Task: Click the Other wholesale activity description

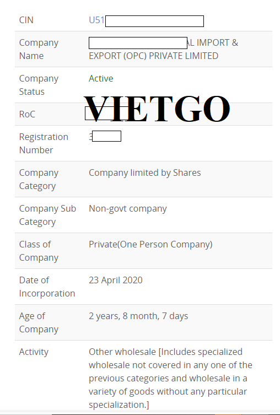Action: point(170,378)
